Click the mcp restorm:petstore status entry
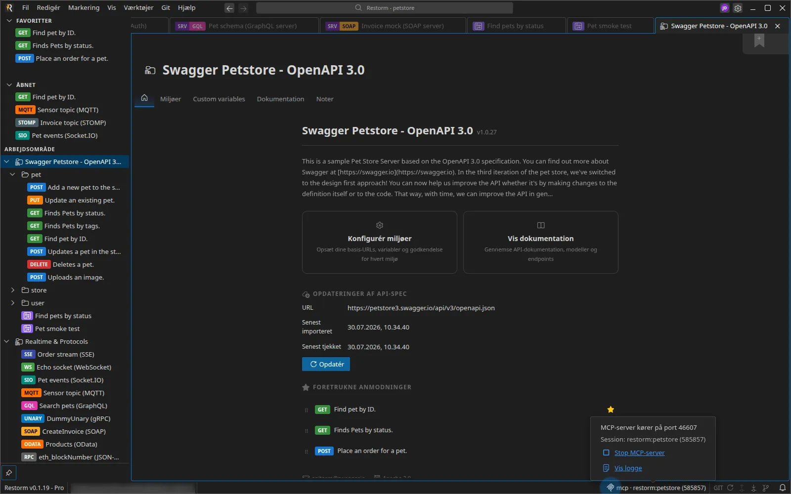 click(656, 488)
